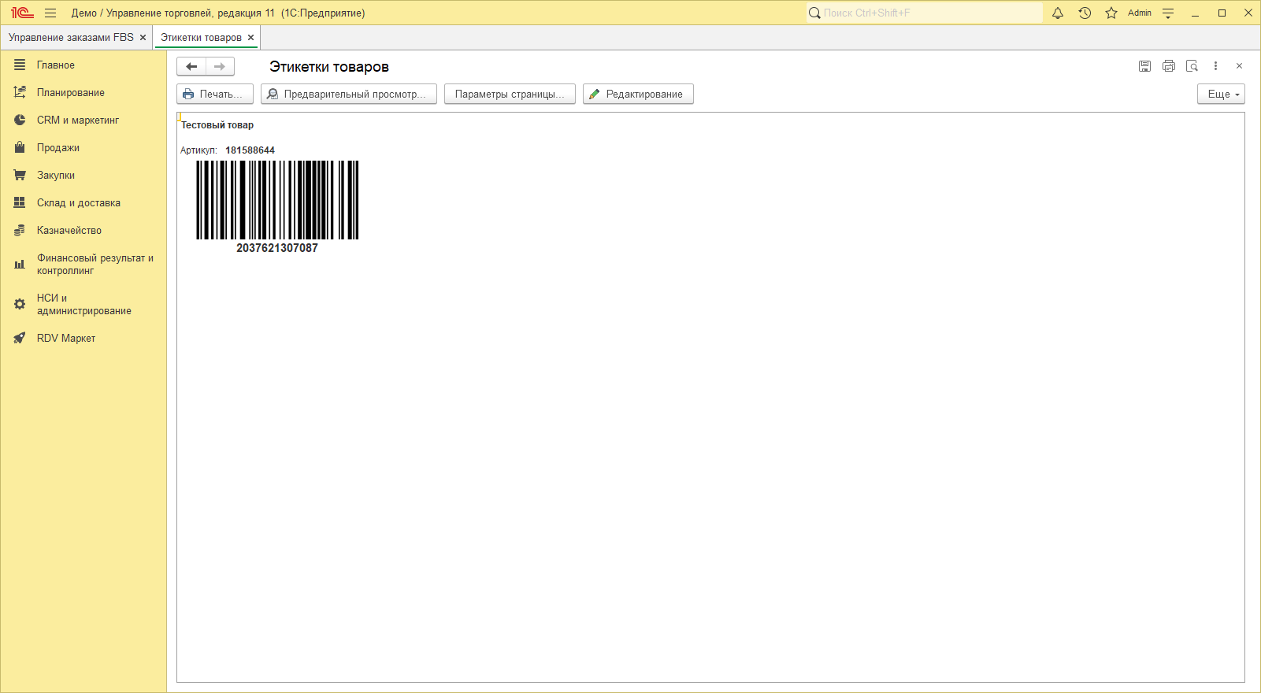The height and width of the screenshot is (693, 1261).
Task: Click the Финансовый результат chart icon
Action: pos(20,264)
